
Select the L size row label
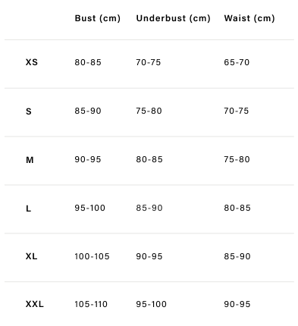[28, 208]
